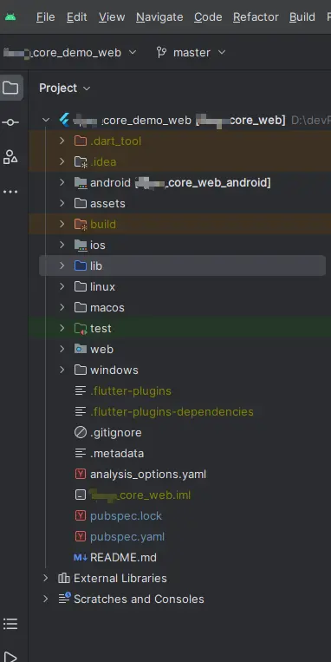
Task: Expand External Libraries node
Action: pos(46,578)
